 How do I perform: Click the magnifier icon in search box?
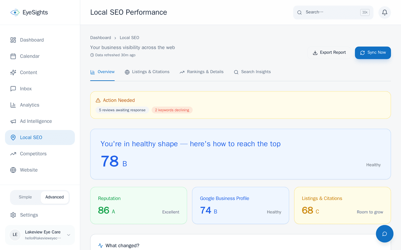tap(299, 12)
